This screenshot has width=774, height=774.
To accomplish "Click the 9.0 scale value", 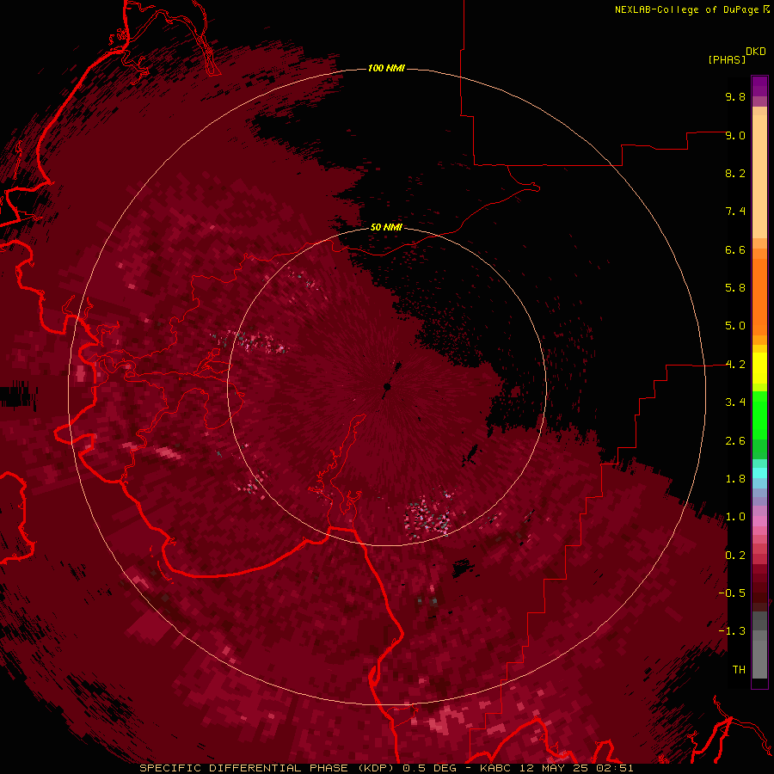I will coord(735,135).
